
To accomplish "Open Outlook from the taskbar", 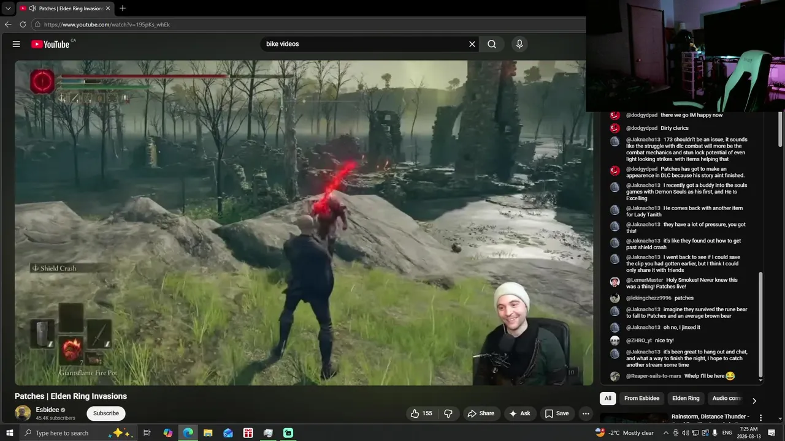I will (x=228, y=433).
